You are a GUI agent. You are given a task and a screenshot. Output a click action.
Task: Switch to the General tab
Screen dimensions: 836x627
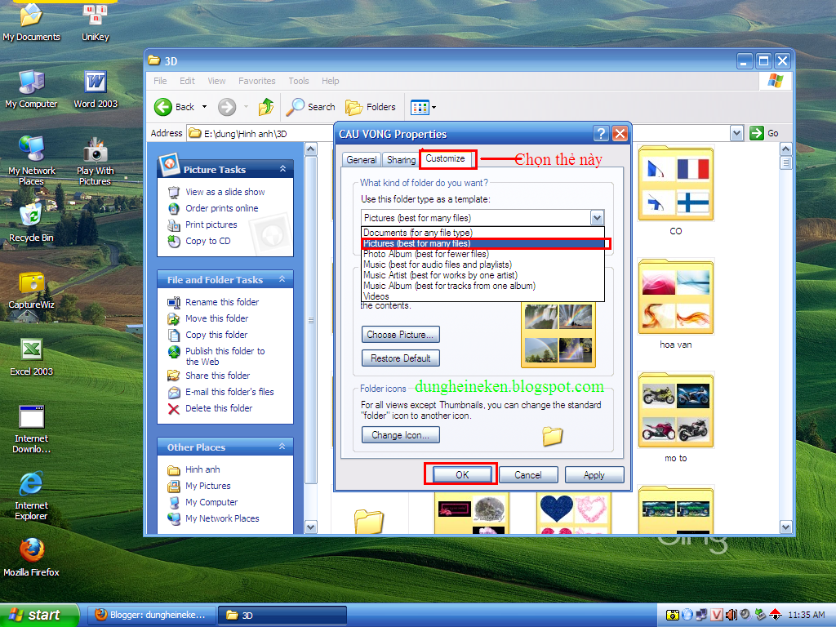point(362,160)
